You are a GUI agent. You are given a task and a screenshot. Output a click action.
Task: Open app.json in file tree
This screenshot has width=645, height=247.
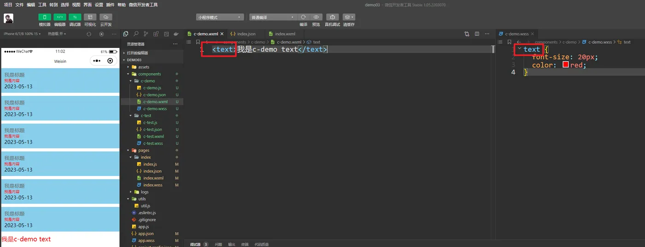146,234
